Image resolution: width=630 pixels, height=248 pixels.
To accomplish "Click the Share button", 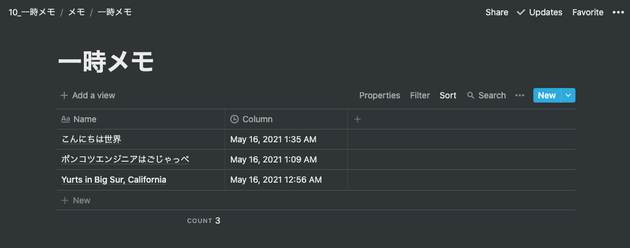I will tap(497, 12).
